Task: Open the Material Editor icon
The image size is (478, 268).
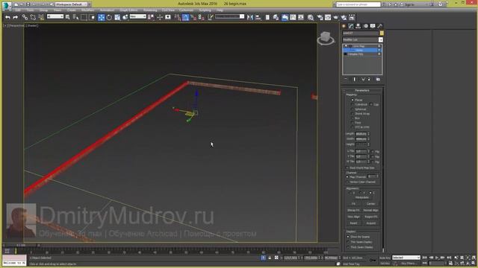Action: 311,18
